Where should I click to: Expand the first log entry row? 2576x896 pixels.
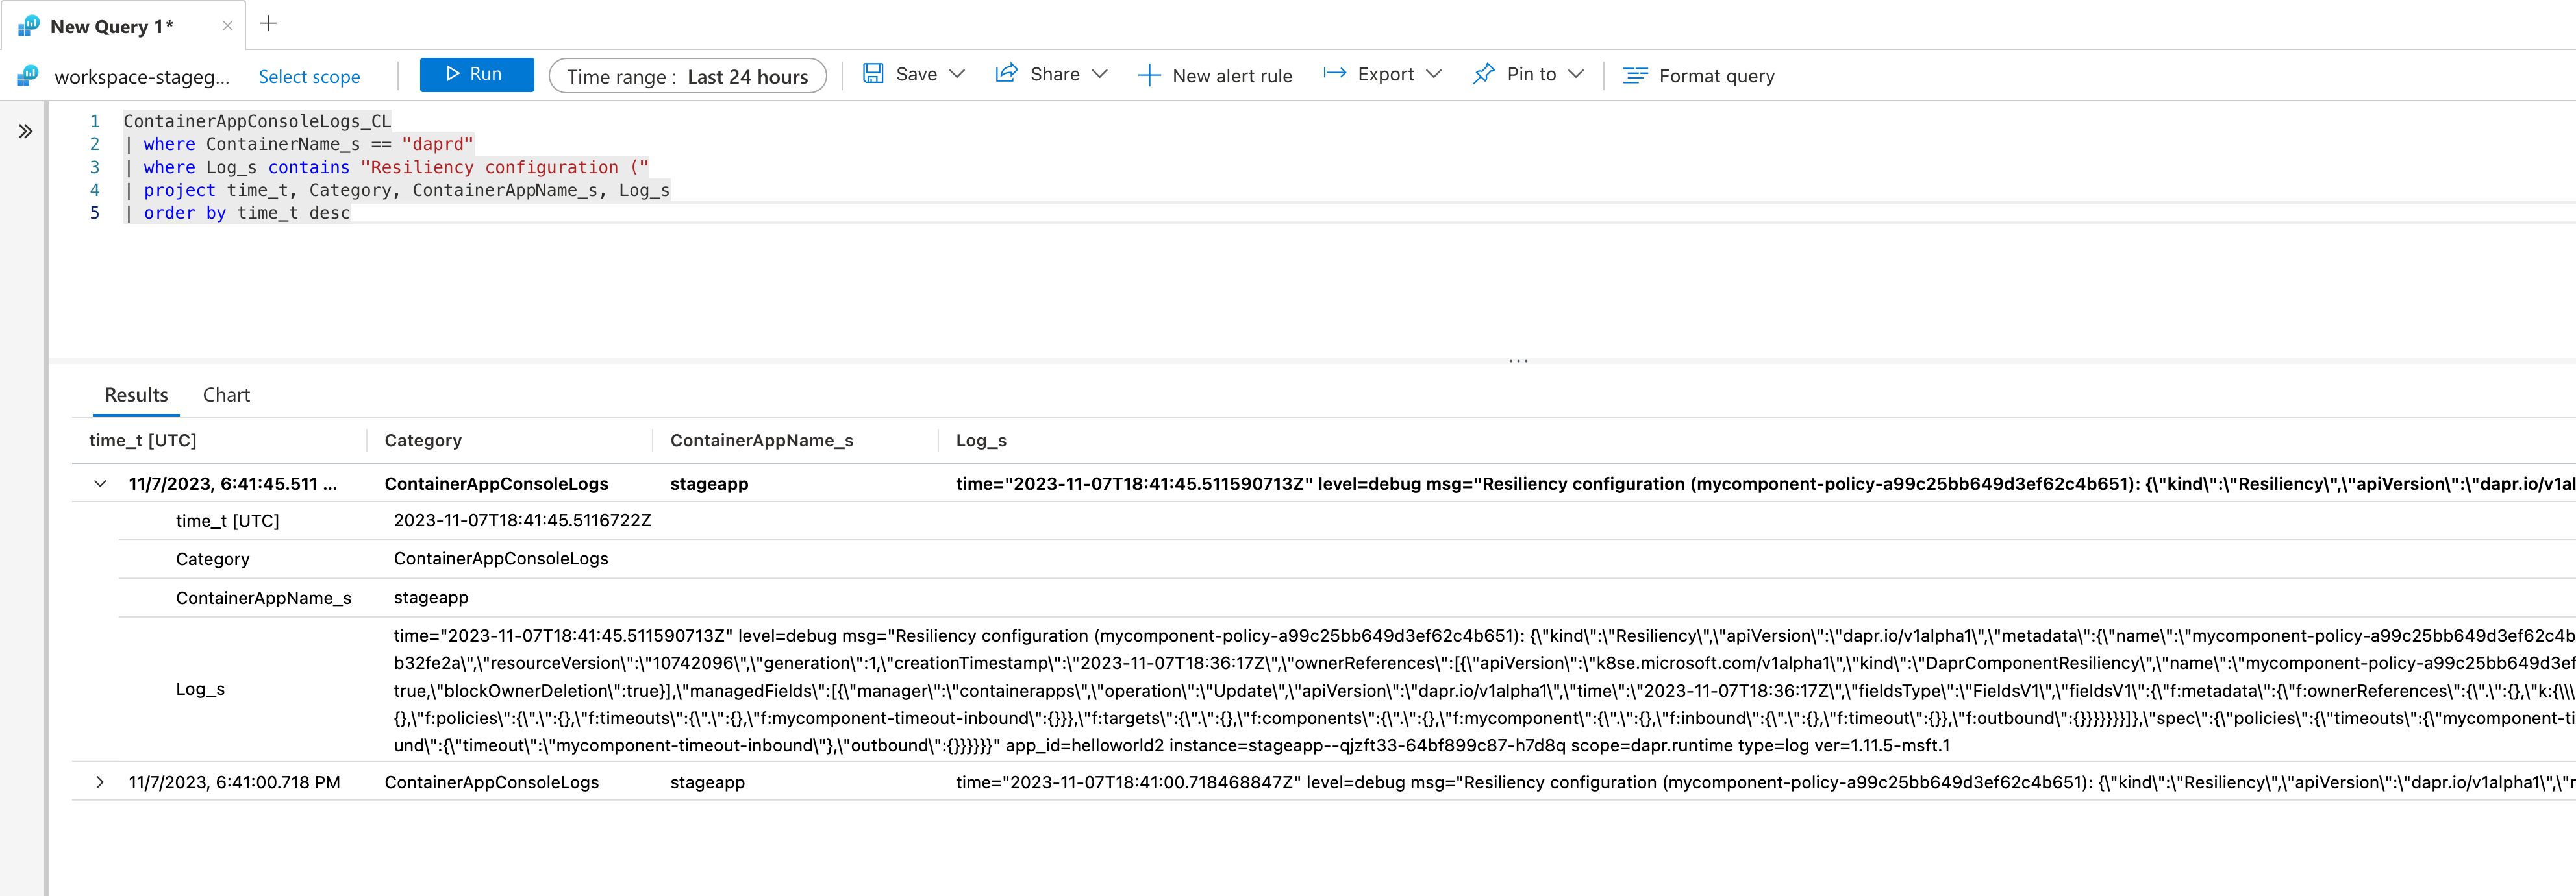[x=102, y=483]
